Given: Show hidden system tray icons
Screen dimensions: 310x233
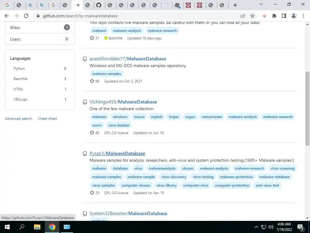Looking at the screenshot, I should point(256,227).
